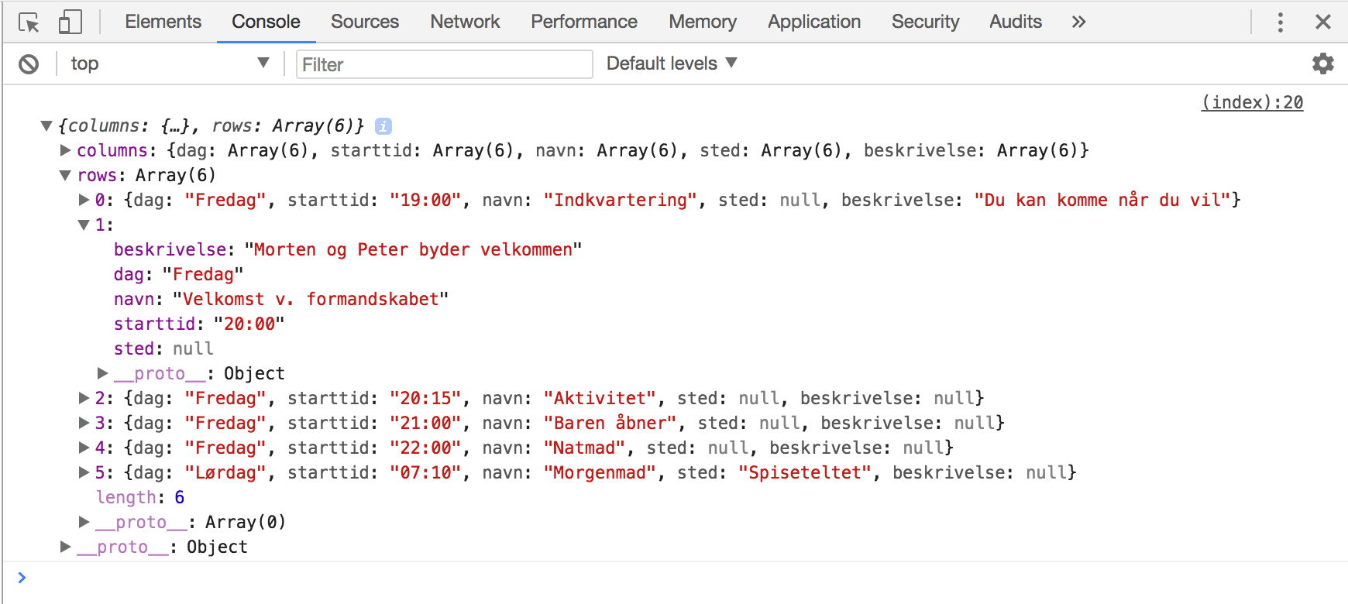Screen dimensions: 1348x604
Task: Open the hidden panels overflow chevron
Action: (1078, 22)
